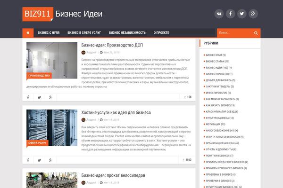Image resolution: width=283 pixels, height=188 pixels.
Task: Open the КАК НАЧАТЬ БИЗНЕС category
Action: pos(220,105)
